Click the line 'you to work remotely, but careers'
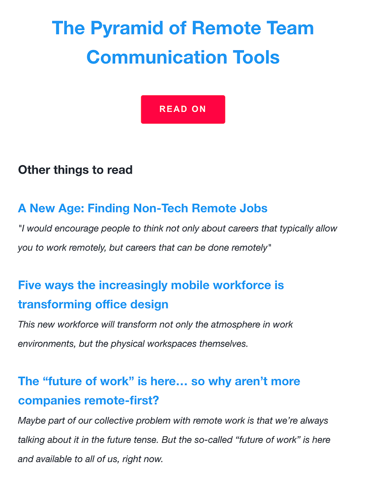The image size is (367, 493). 145,248
